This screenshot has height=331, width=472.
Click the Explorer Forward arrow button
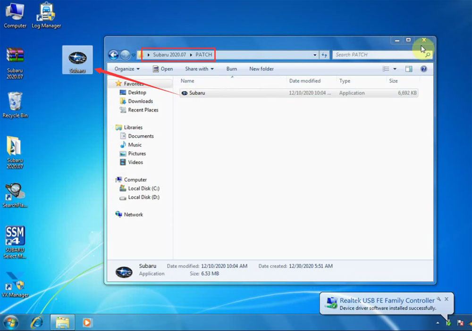pyautogui.click(x=125, y=55)
